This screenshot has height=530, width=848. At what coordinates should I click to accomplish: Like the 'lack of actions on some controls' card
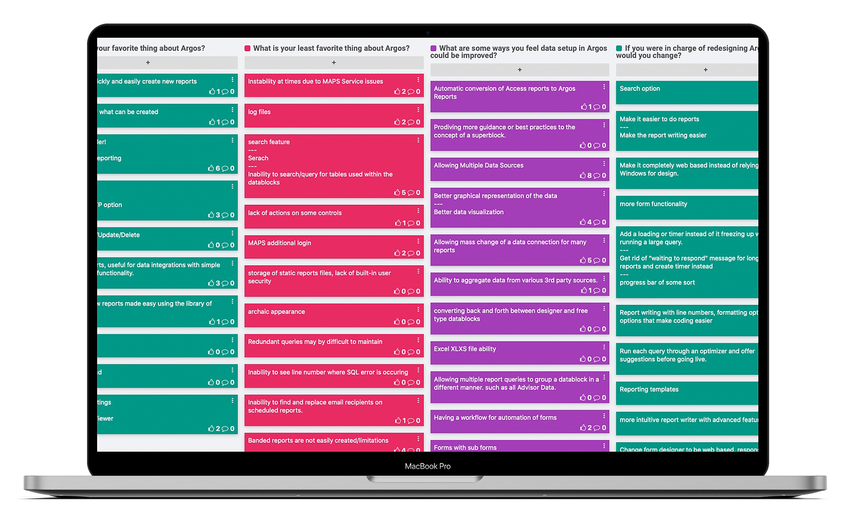pos(398,223)
